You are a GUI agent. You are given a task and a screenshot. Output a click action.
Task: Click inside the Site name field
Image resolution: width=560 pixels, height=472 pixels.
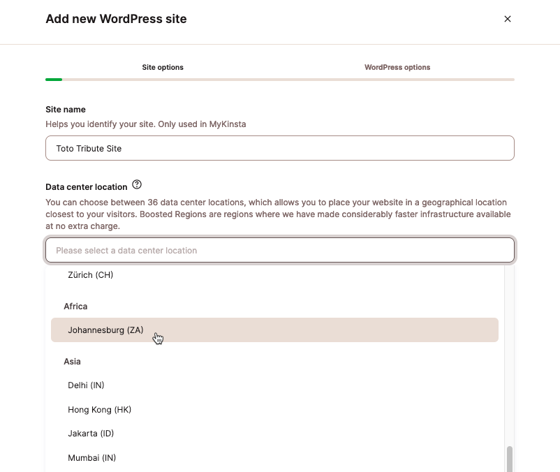pos(279,148)
